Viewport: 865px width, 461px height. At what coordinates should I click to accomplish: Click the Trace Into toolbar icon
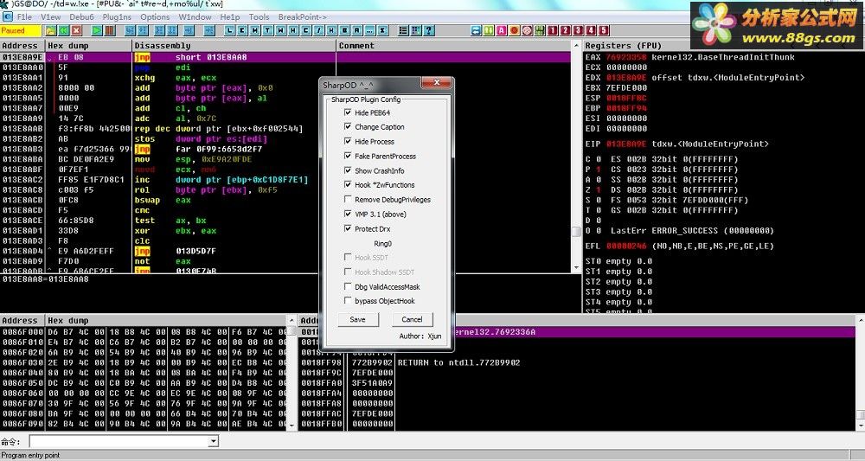(159, 30)
